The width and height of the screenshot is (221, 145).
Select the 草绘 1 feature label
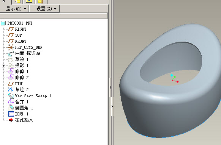tap(22, 59)
